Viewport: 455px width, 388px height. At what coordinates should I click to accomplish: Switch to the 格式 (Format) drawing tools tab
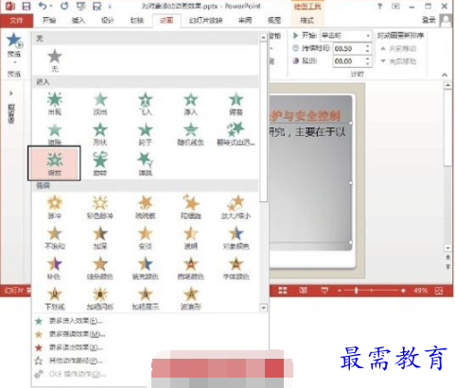[306, 21]
